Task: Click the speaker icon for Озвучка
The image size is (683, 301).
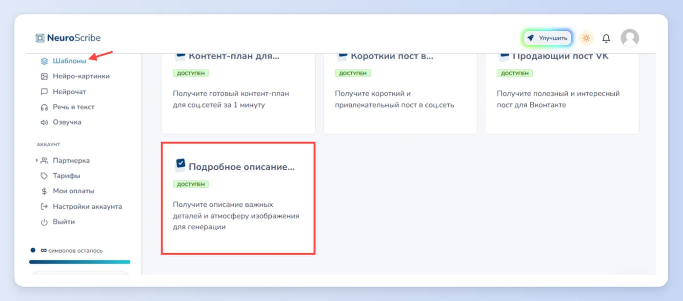Action: tap(44, 122)
